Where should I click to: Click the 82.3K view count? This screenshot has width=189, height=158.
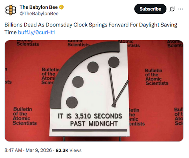pos(62,150)
